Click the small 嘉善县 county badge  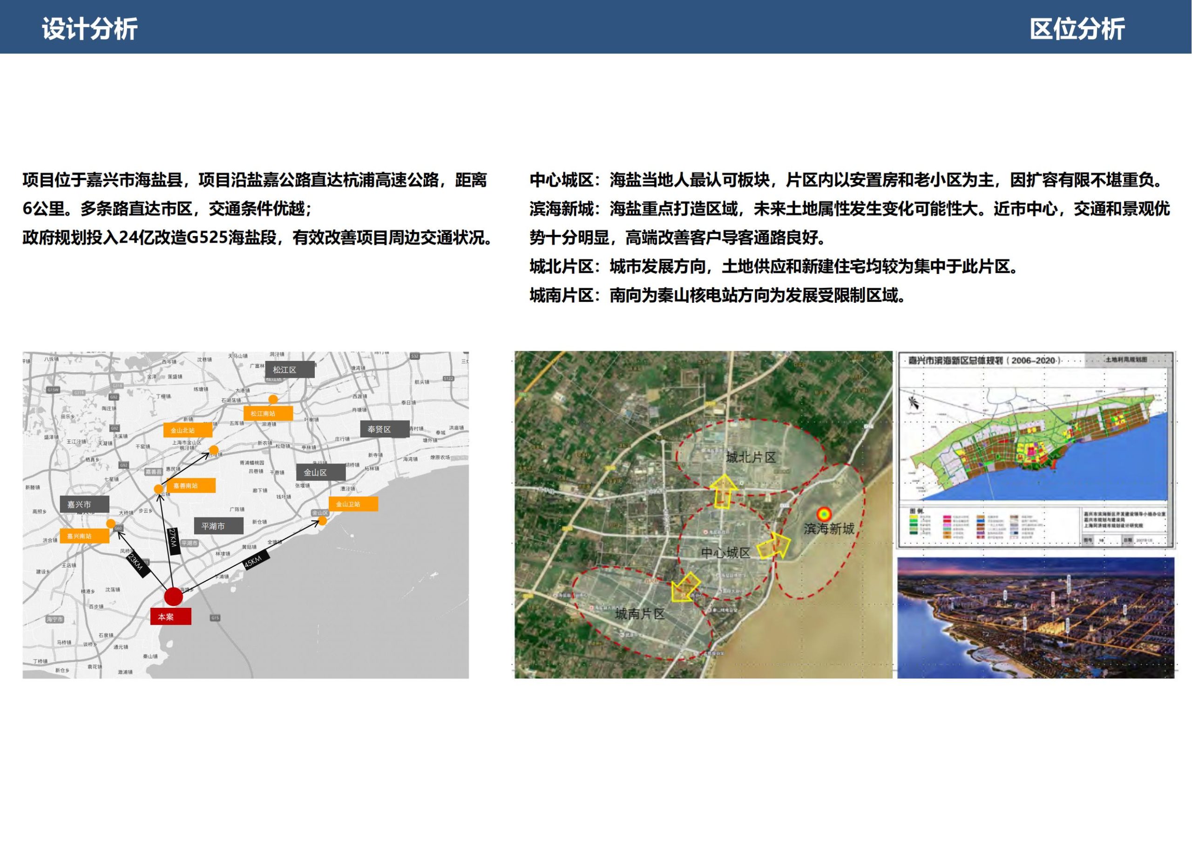[x=153, y=472]
